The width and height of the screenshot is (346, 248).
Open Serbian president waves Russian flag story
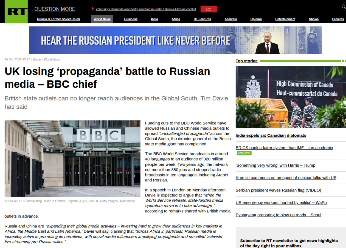point(279,190)
